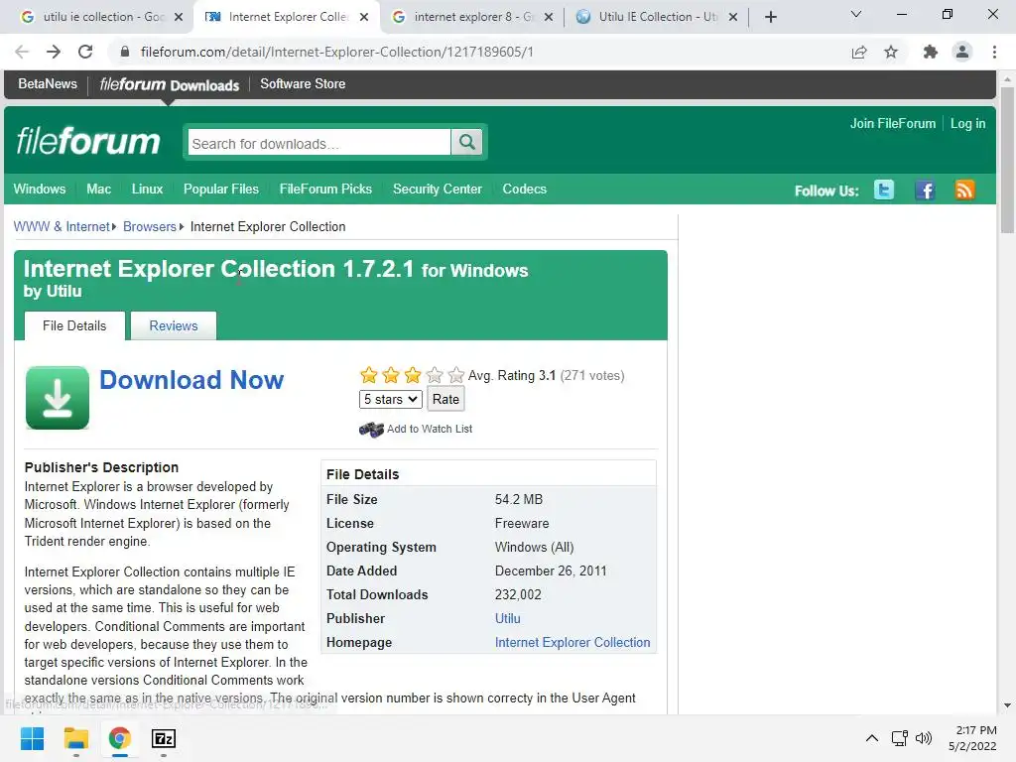Click WWW & Internet breadcrumb

62,227
